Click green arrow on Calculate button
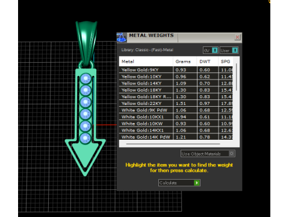Screen dimensions: 289x217 (x=197, y=183)
